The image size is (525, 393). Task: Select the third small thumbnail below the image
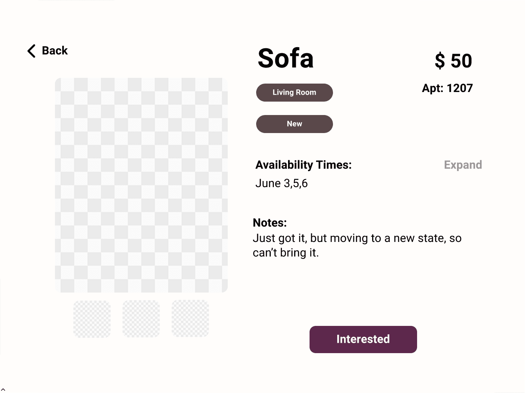tap(190, 319)
